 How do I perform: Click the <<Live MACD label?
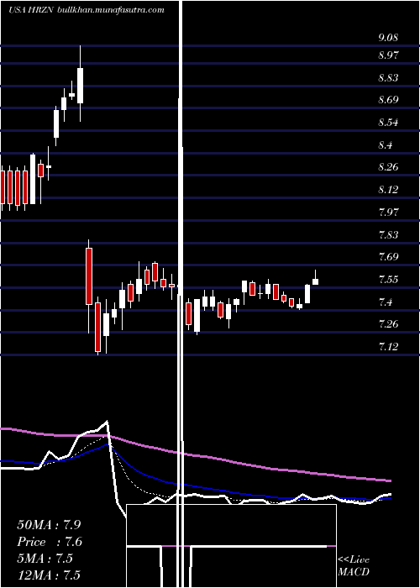[x=354, y=566]
